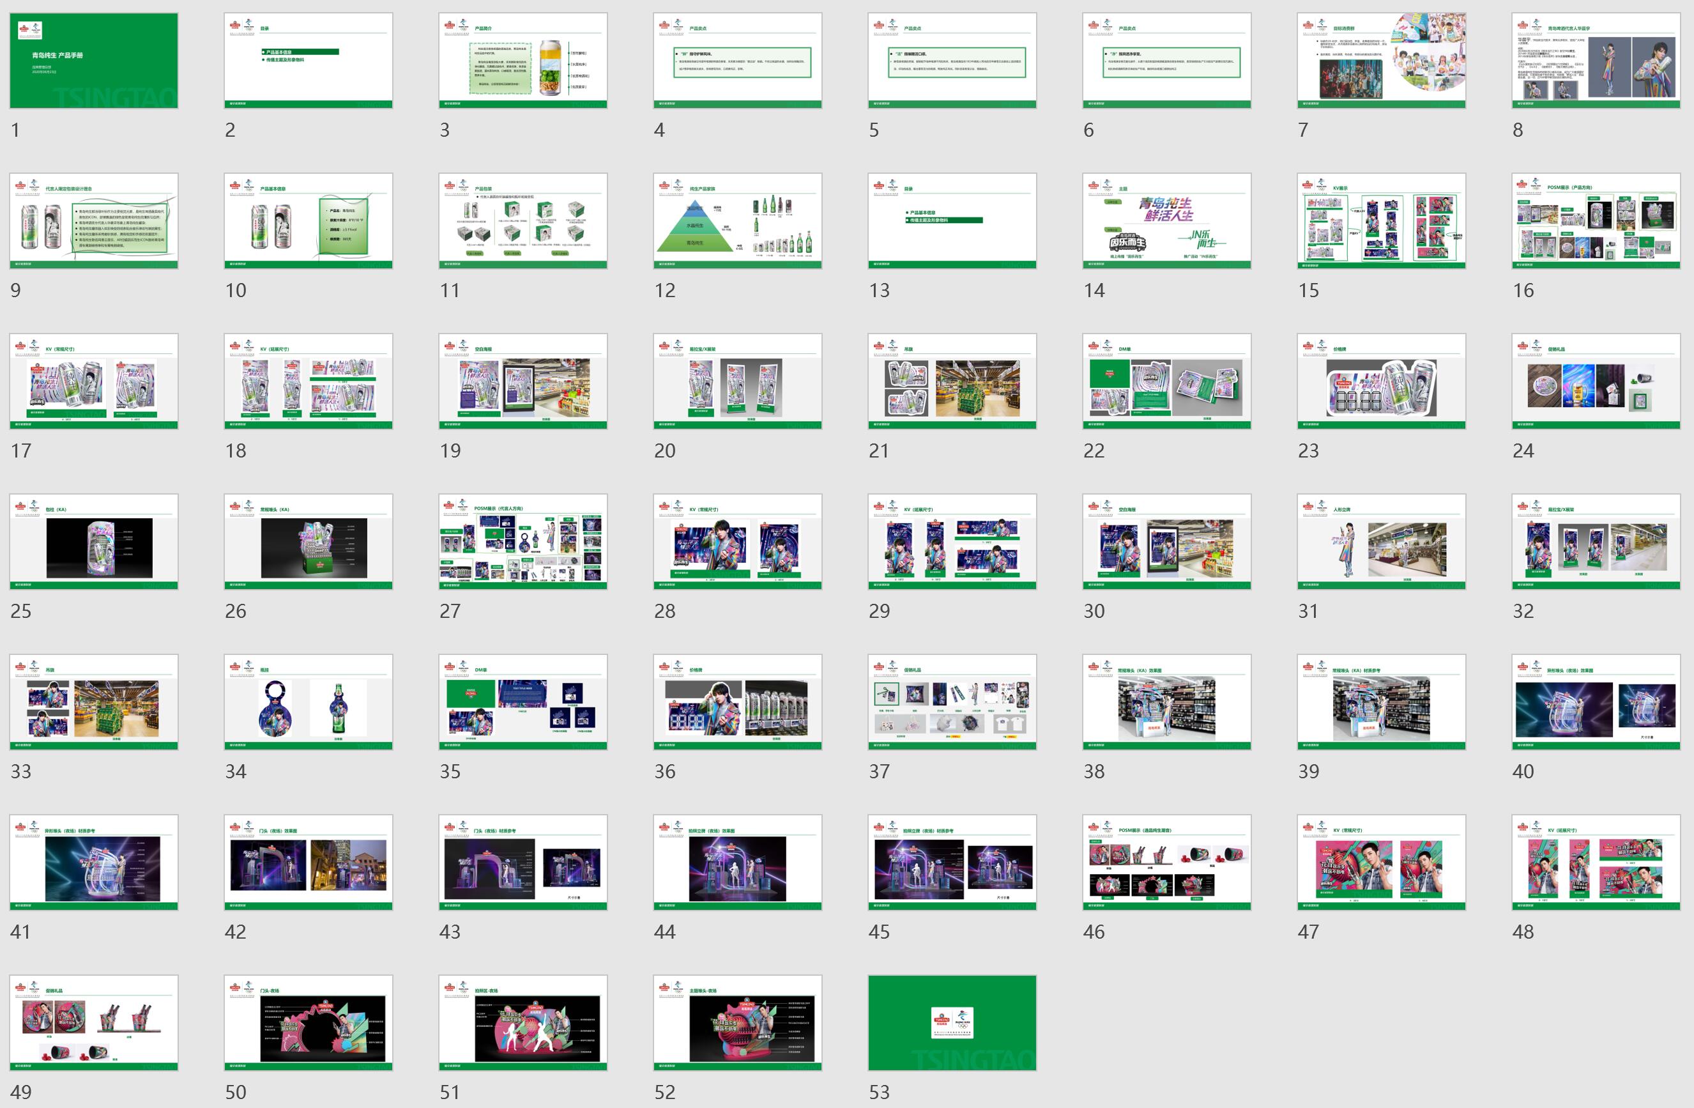Select slide thumbnail number 41
The height and width of the screenshot is (1108, 1694).
pos(94,863)
